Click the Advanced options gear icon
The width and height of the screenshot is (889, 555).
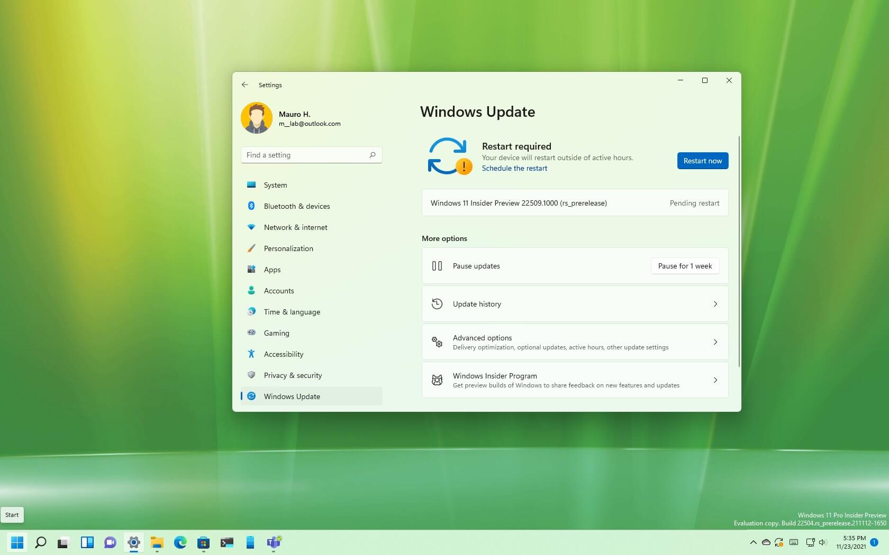[x=437, y=342]
